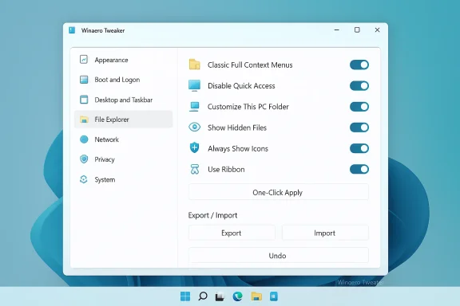Open the Windows Start menu
Image resolution: width=460 pixels, height=306 pixels.
(185, 296)
